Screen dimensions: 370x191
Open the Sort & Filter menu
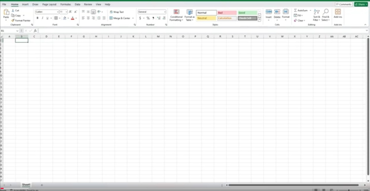pos(317,15)
